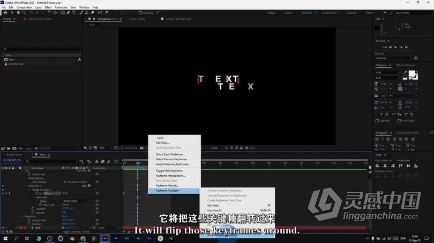434x243 pixels.
Task: Switch to the Effects & Presets tab
Action: (406, 65)
